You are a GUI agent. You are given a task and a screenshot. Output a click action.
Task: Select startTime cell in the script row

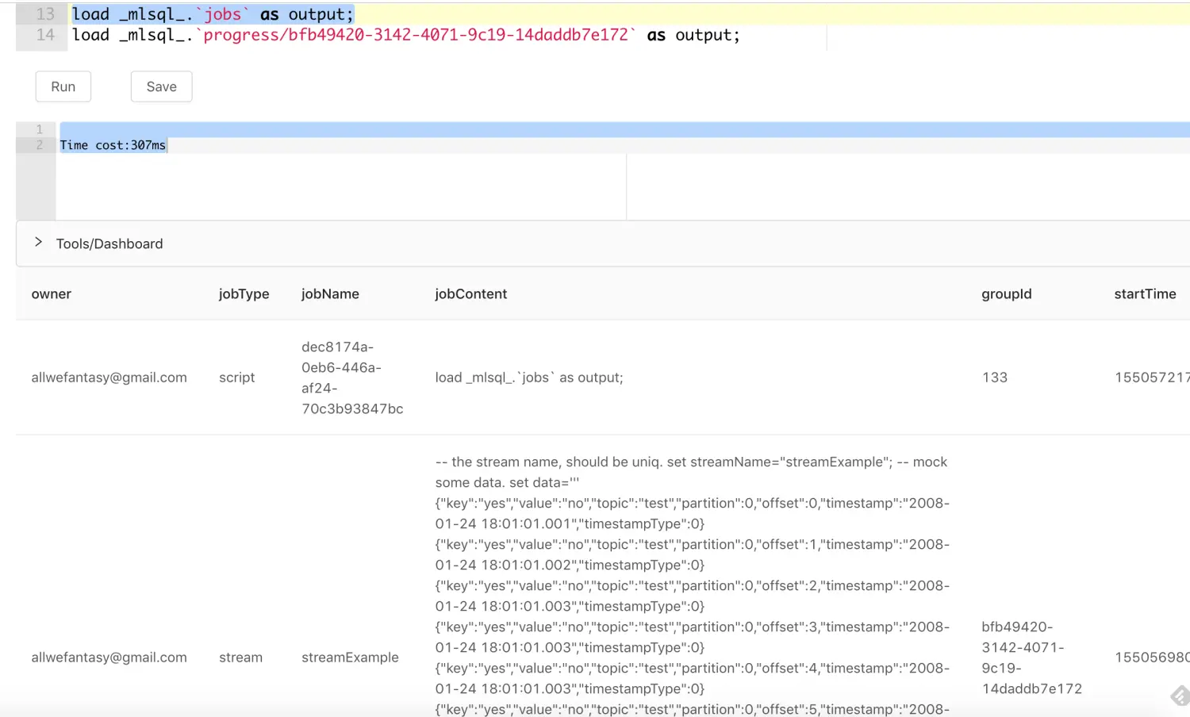(1152, 378)
